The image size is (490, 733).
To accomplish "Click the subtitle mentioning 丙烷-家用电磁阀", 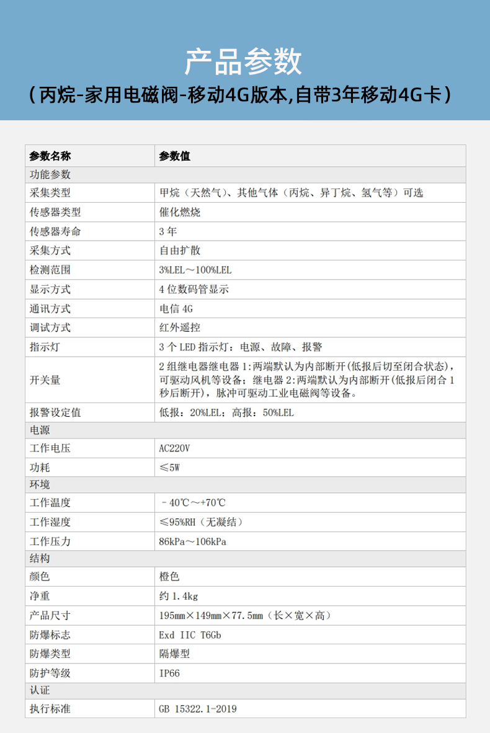I will [244, 96].
